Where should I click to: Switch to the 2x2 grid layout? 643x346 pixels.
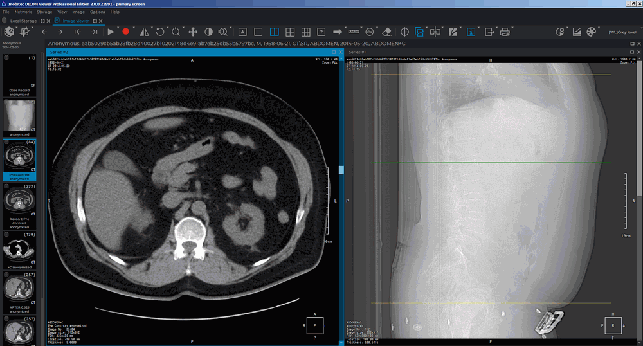click(290, 32)
